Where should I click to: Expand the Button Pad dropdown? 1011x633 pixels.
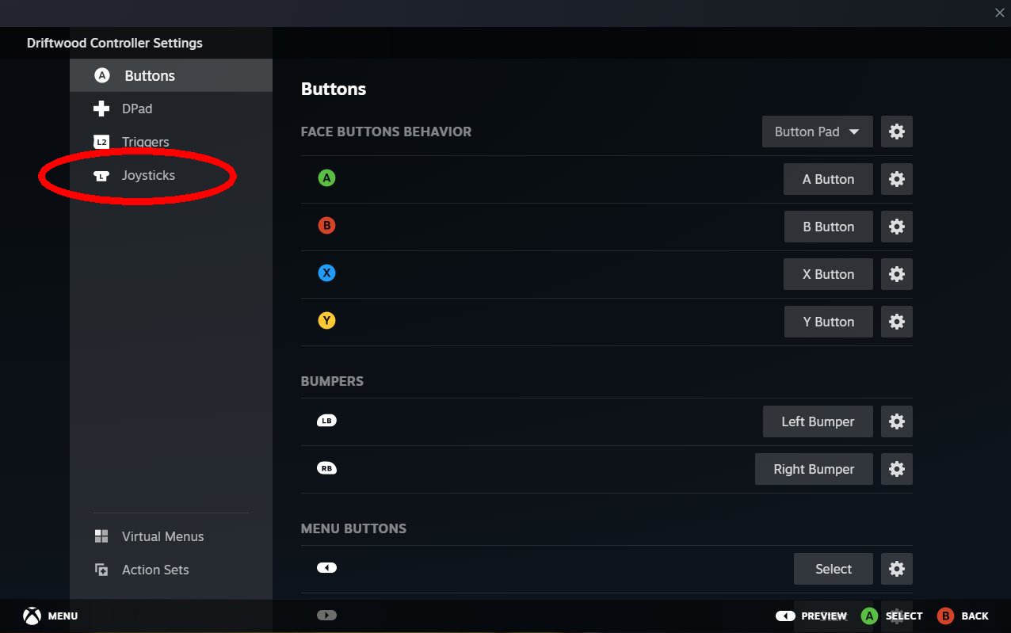coord(817,132)
